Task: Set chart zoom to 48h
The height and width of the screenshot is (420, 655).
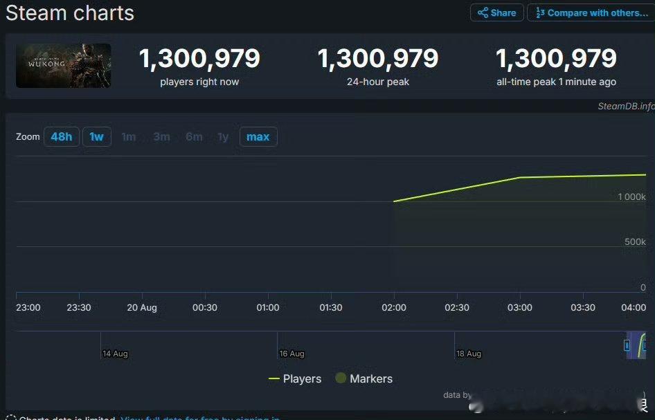Action: pyautogui.click(x=62, y=136)
